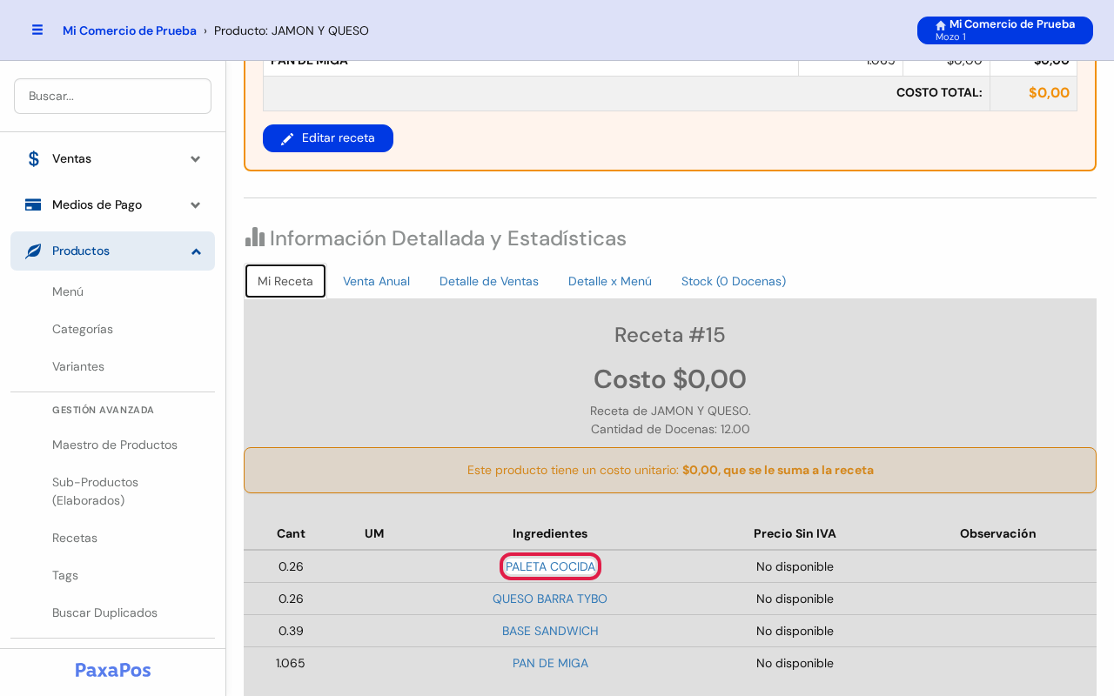Open the Stock (0 Docenas) tab
Viewport: 1114px width, 696px height.
point(734,281)
